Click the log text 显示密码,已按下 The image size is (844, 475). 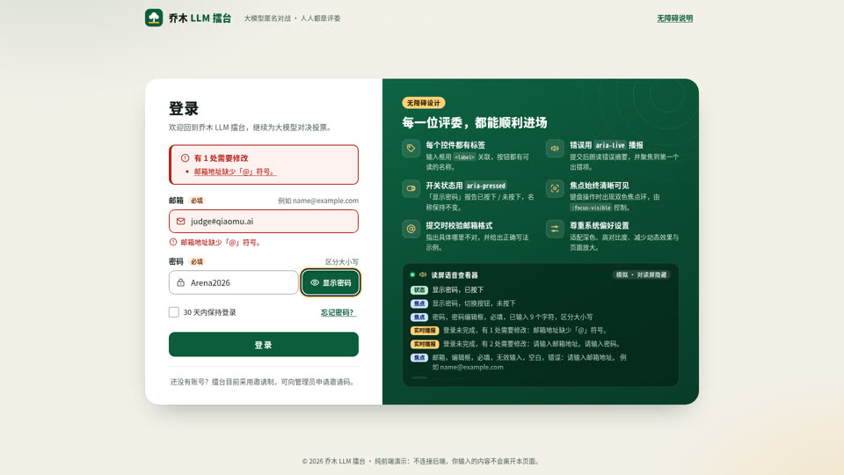458,289
